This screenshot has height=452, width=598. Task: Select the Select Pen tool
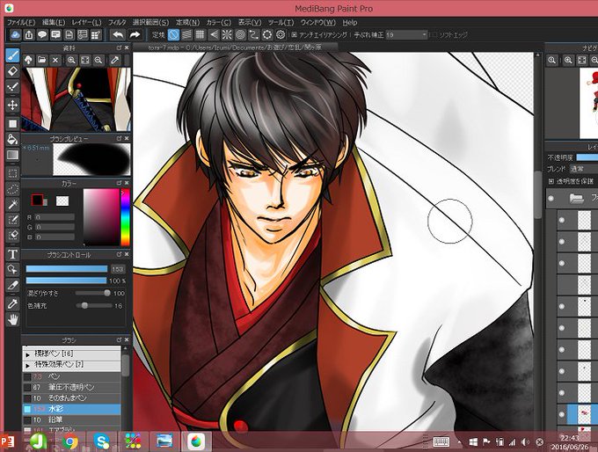coord(12,220)
